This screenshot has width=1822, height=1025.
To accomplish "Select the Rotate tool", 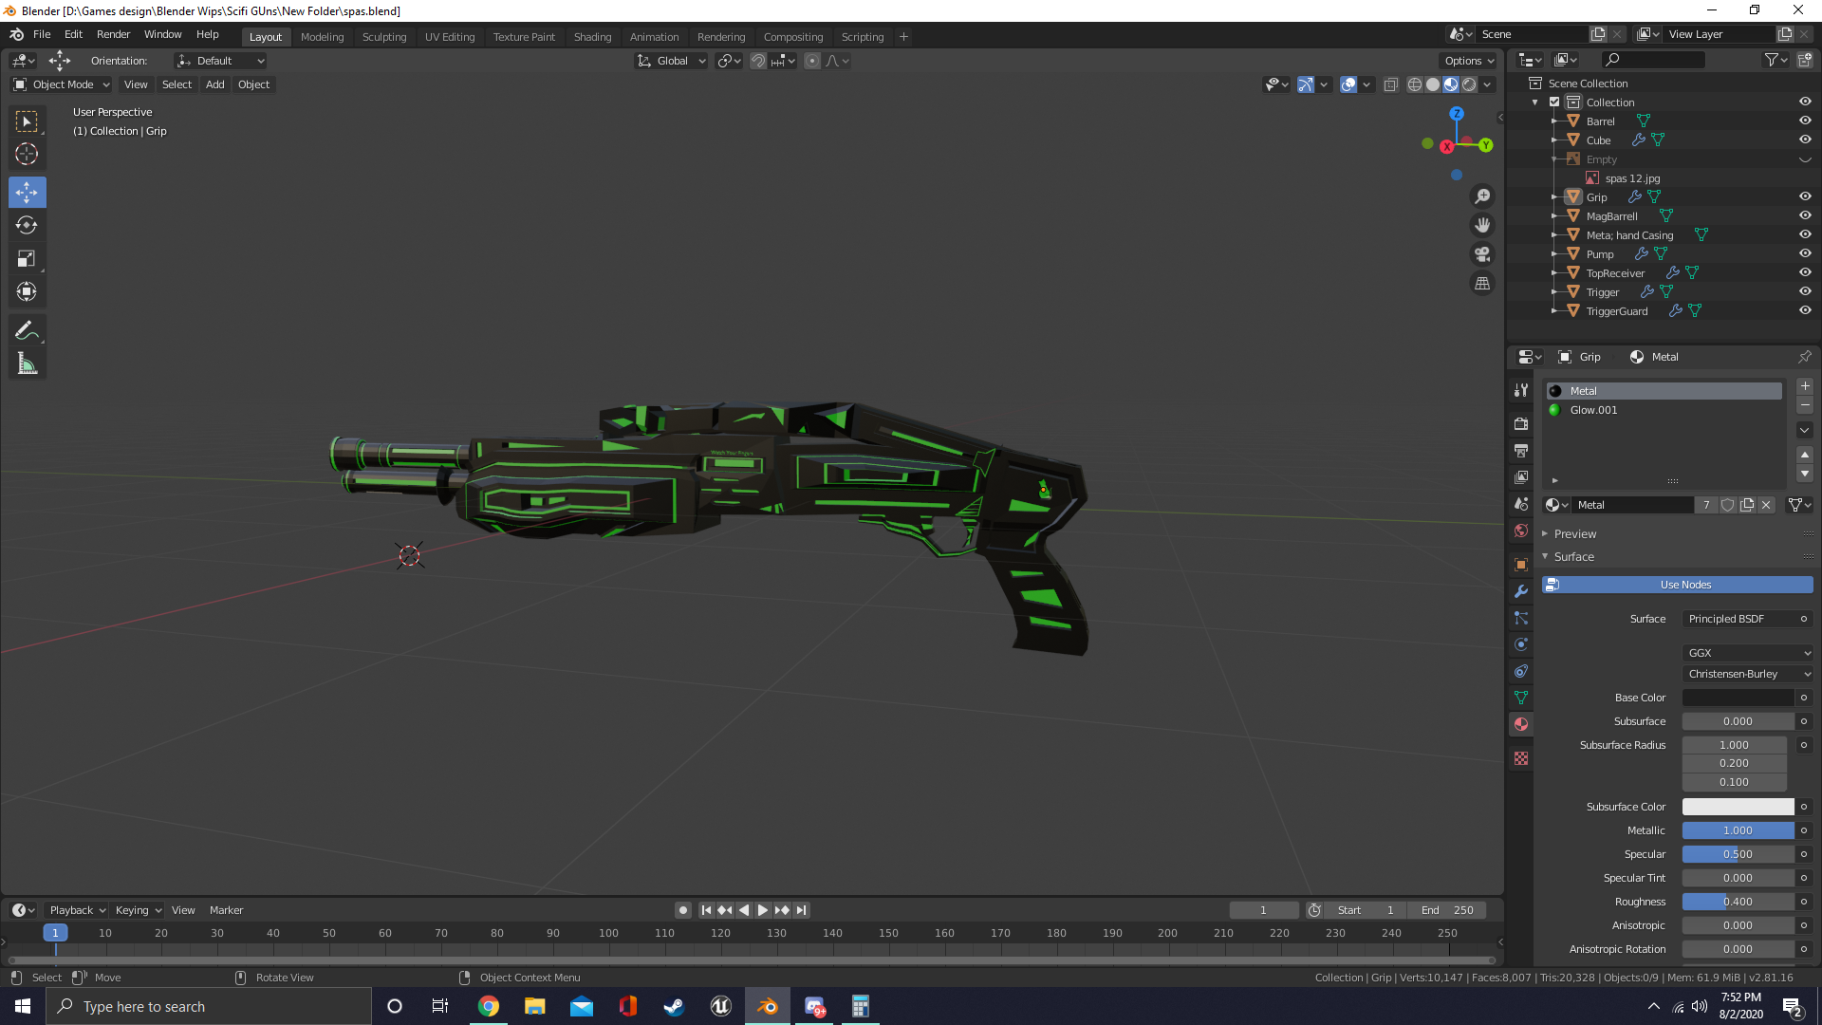I will click(x=27, y=225).
